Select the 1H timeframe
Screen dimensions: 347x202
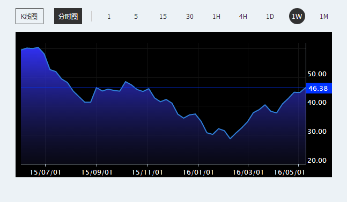217,17
